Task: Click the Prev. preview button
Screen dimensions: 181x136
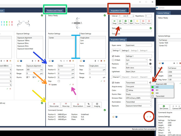Action: [125, 22]
